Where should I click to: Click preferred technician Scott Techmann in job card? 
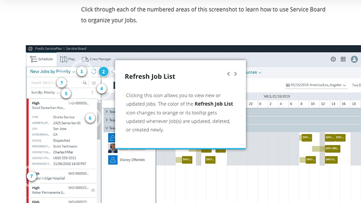pyautogui.click(x=65, y=147)
